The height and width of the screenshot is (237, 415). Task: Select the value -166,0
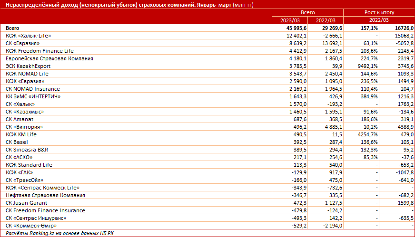299,180
